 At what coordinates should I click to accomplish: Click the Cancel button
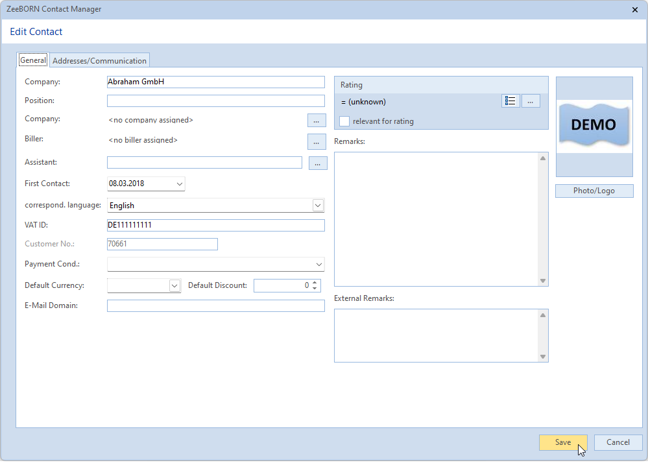pyautogui.click(x=618, y=442)
